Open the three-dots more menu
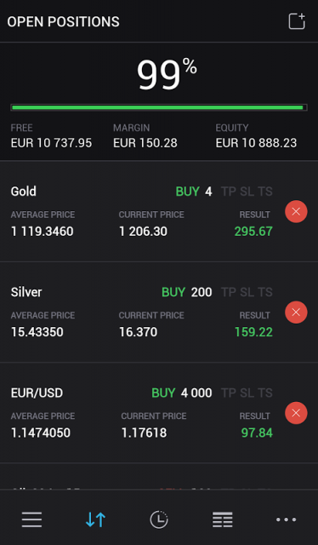 click(x=286, y=519)
